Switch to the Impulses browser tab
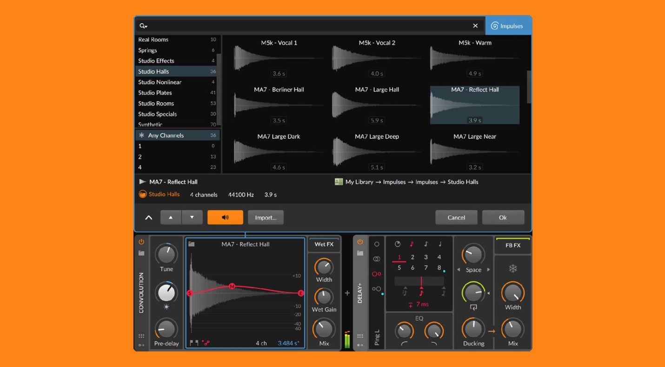Screen dimensions: 665x367 click(x=508, y=26)
